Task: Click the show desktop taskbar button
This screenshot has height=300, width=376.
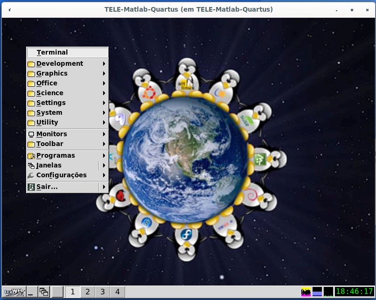Action: pyautogui.click(x=32, y=292)
